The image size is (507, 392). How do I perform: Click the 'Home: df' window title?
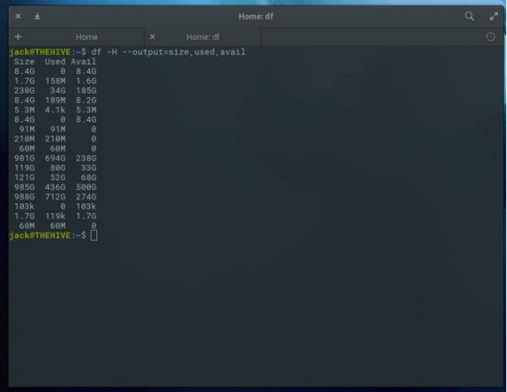[256, 16]
